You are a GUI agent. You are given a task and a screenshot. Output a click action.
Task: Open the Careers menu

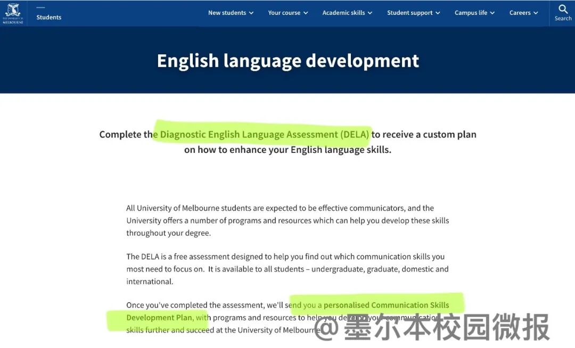(x=524, y=13)
